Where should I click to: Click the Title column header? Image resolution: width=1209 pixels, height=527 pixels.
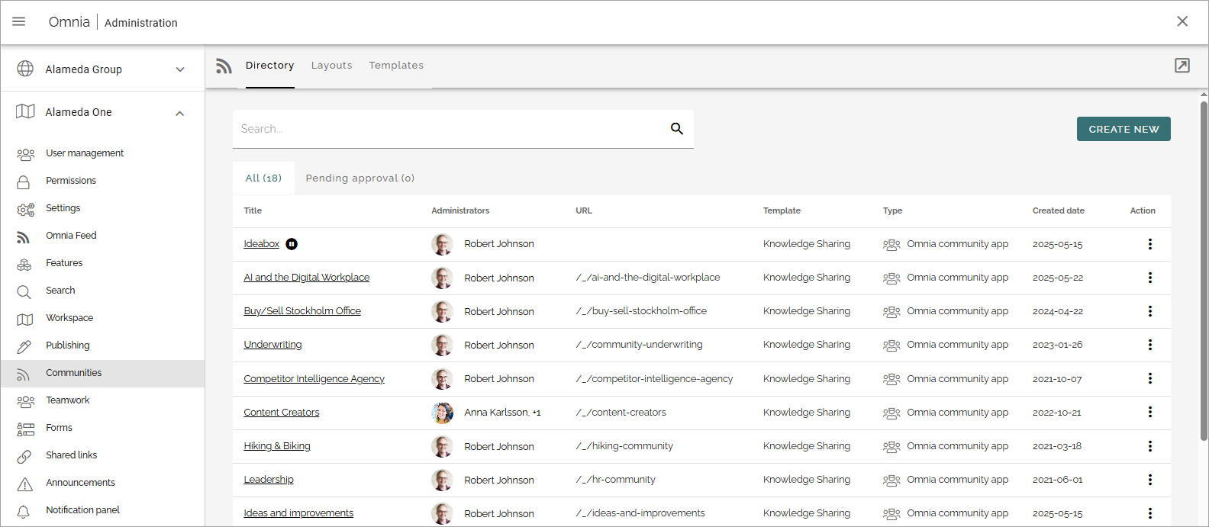point(253,210)
